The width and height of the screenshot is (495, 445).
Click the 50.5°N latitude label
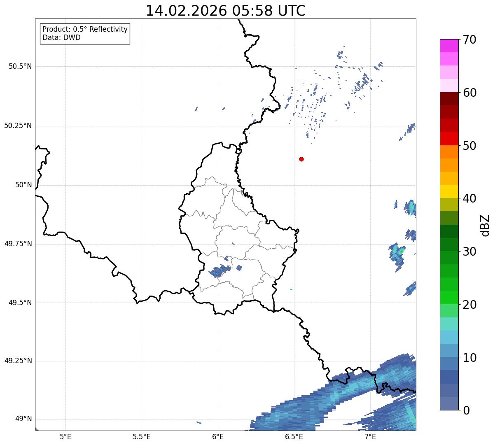point(20,66)
